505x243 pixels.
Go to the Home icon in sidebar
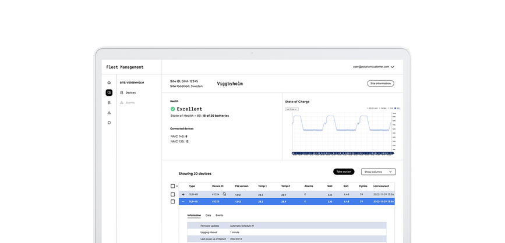109,83
